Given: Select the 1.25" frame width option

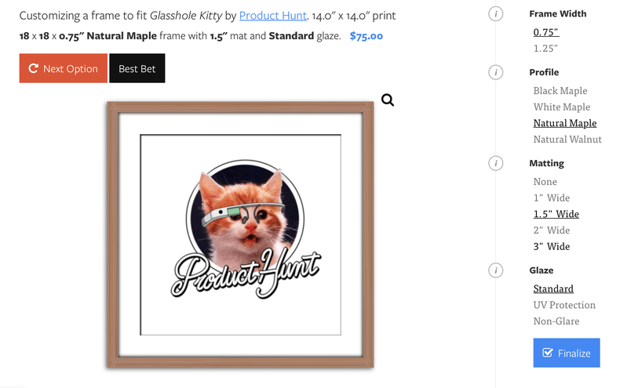Looking at the screenshot, I should pos(545,48).
